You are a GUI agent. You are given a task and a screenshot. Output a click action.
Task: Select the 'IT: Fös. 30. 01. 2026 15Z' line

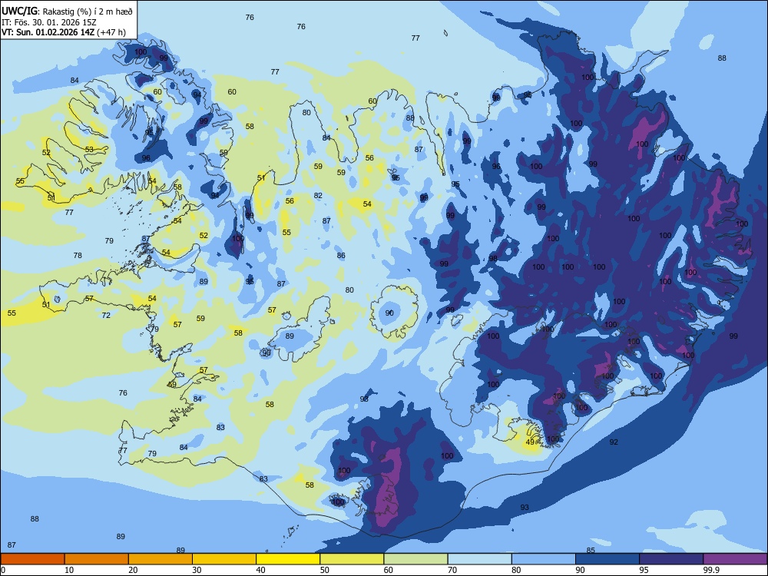[x=48, y=22]
